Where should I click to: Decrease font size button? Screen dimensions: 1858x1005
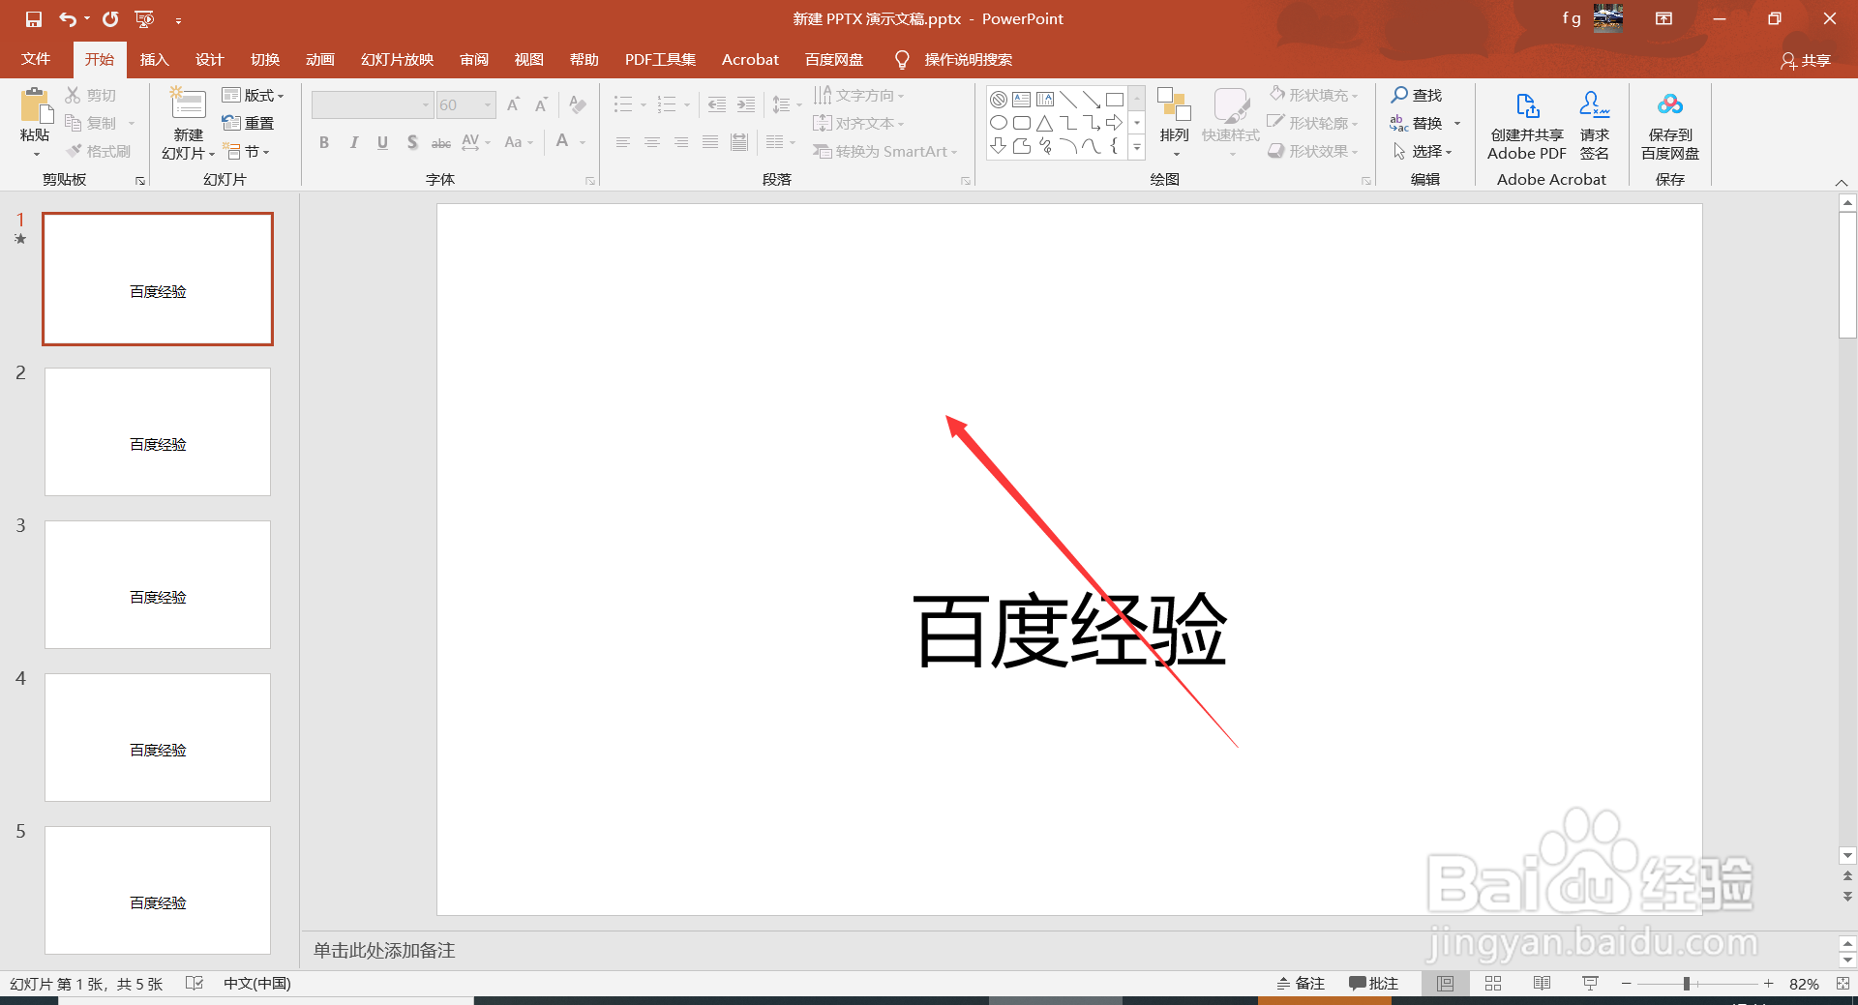coord(541,104)
